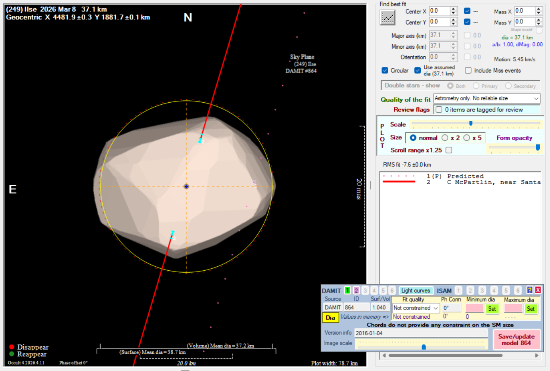Increase Center X with up arrow

coord(454,9)
